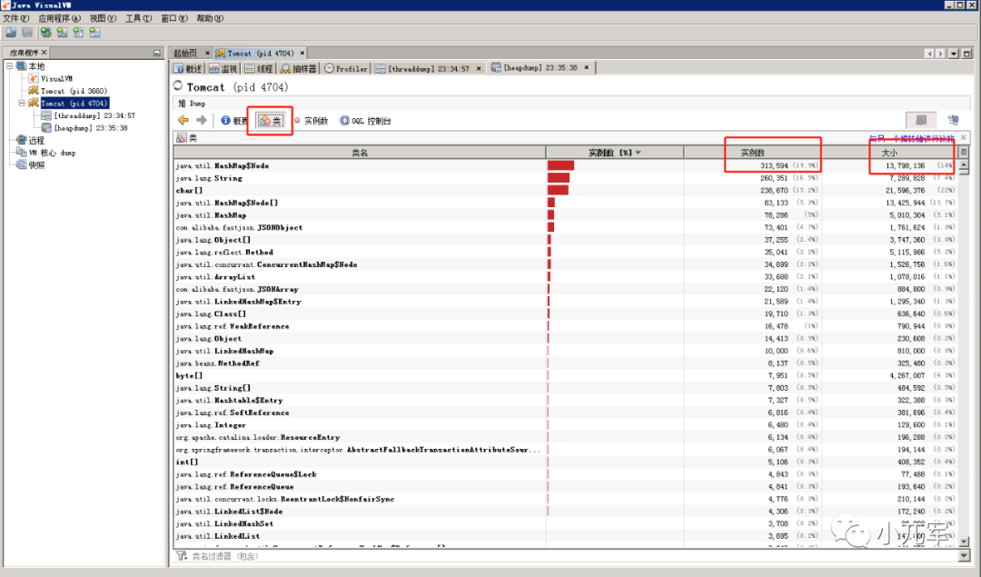This screenshot has width=981, height=577.
Task: Click the class filter funnel icon
Action: [x=182, y=556]
